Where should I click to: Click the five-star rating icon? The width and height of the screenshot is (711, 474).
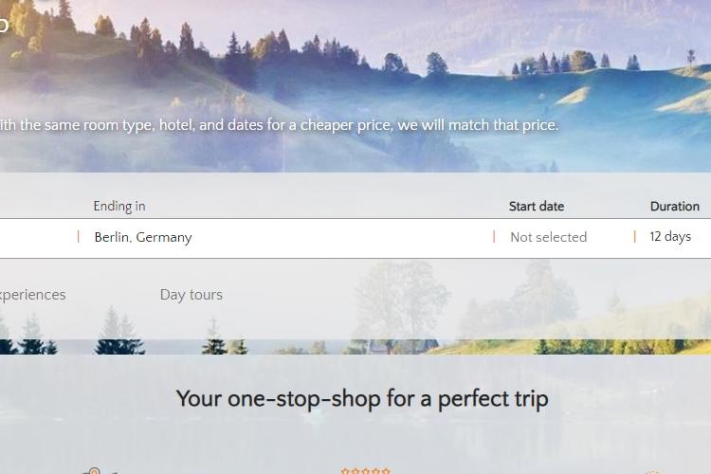pyautogui.click(x=366, y=471)
